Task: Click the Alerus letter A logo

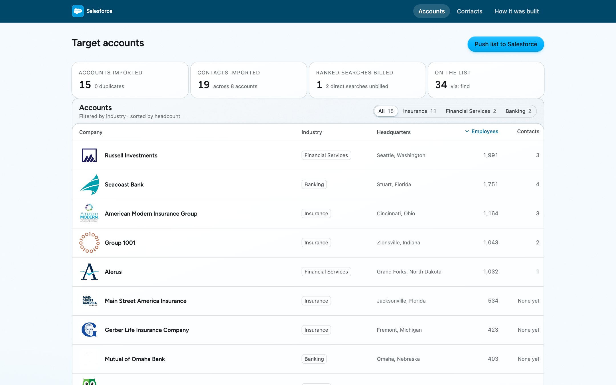Action: [x=89, y=272]
